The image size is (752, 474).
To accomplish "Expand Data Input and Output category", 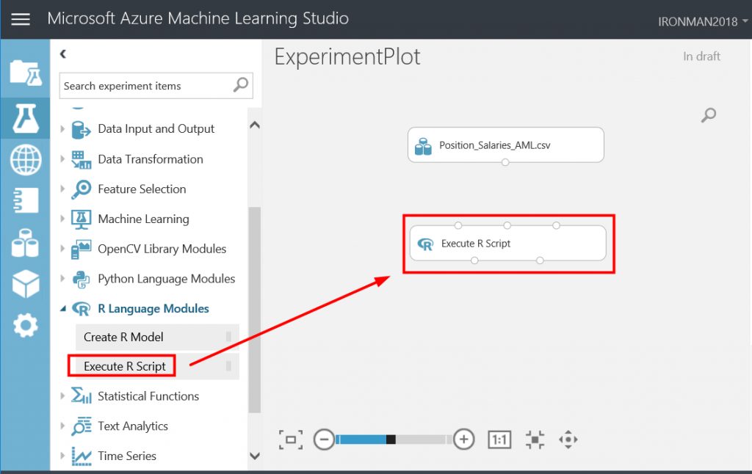I will pyautogui.click(x=62, y=129).
